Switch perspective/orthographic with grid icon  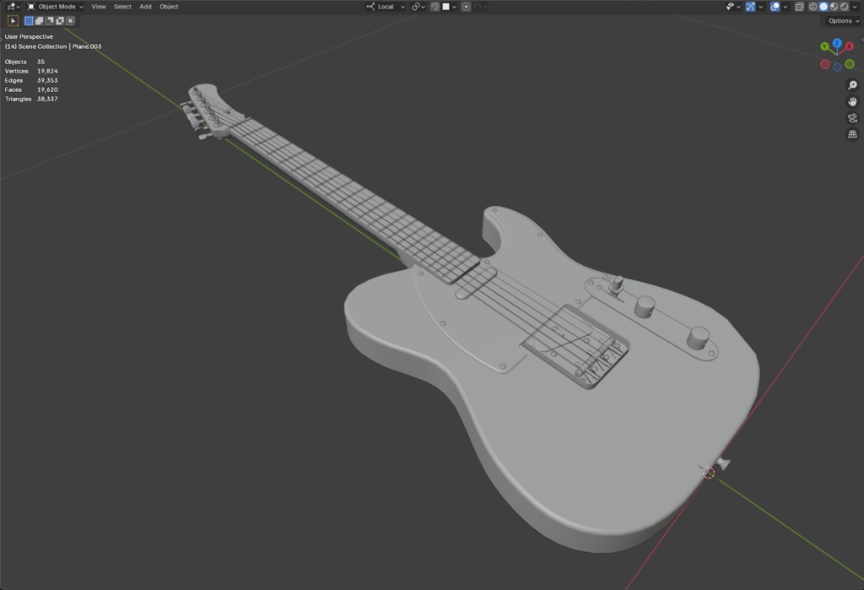[852, 134]
